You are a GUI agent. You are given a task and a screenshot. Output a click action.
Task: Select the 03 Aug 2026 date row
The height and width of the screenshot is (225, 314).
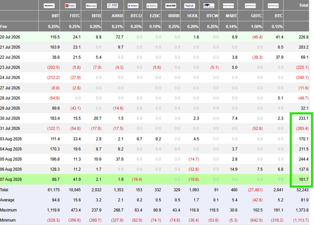[154, 139]
